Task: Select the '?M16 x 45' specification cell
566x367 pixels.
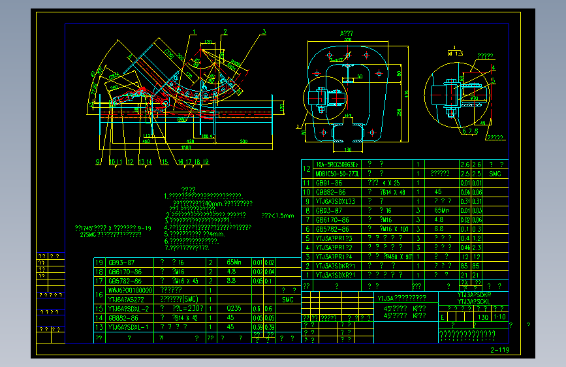Action: pos(185,281)
